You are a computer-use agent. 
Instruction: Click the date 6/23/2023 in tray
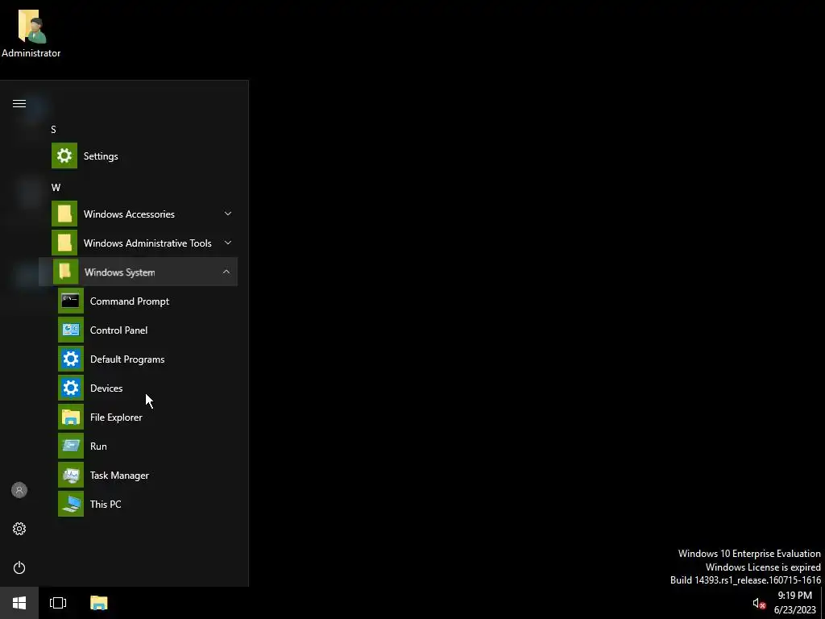pyautogui.click(x=794, y=610)
